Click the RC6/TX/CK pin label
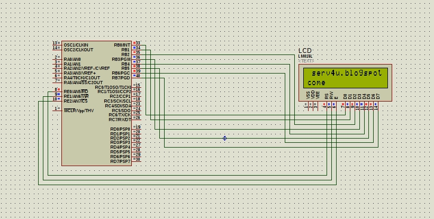Image resolution: width=434 pixels, height=219 pixels. [120, 115]
